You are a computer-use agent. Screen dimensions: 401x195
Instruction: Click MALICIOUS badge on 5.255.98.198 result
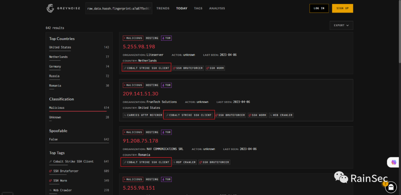(x=133, y=38)
